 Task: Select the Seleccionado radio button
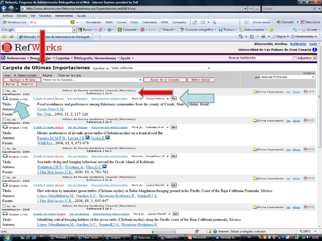point(15,75)
